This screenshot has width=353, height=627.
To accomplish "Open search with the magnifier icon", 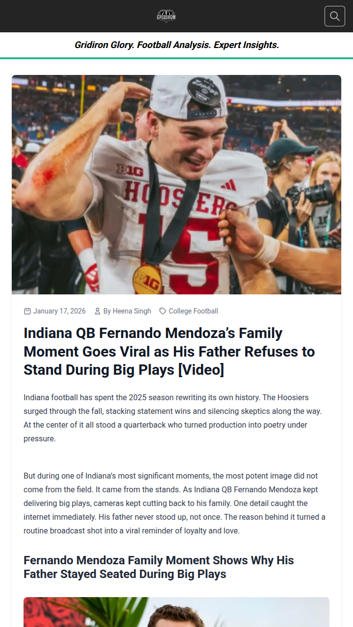I will (x=335, y=16).
